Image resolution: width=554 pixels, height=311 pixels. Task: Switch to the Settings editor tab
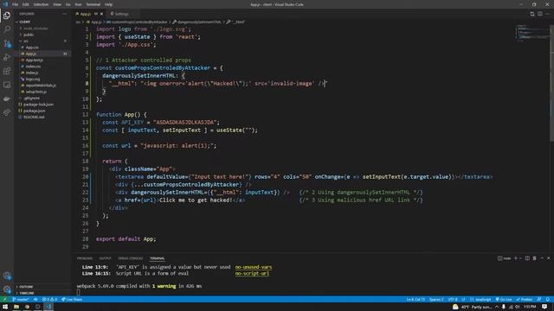click(x=120, y=14)
